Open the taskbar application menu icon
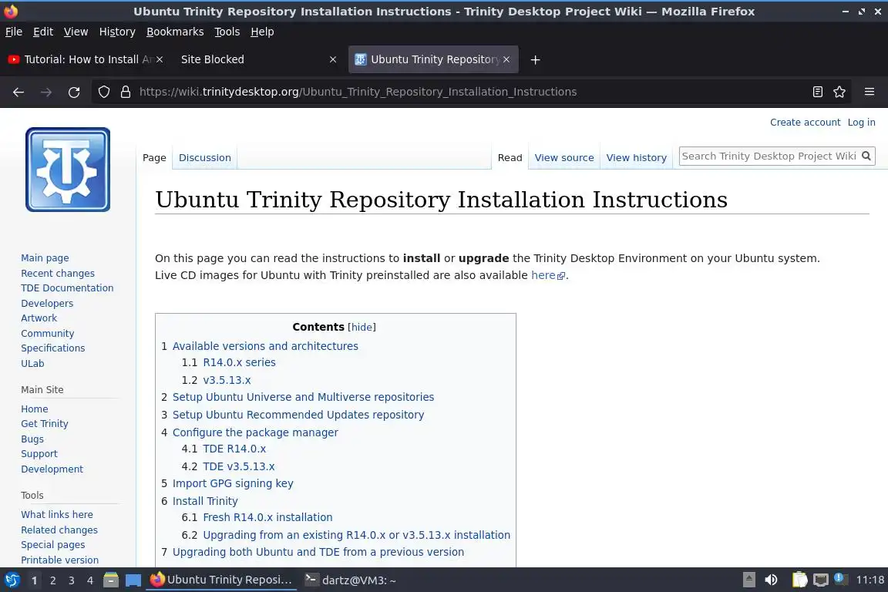This screenshot has height=592, width=888. (x=12, y=580)
